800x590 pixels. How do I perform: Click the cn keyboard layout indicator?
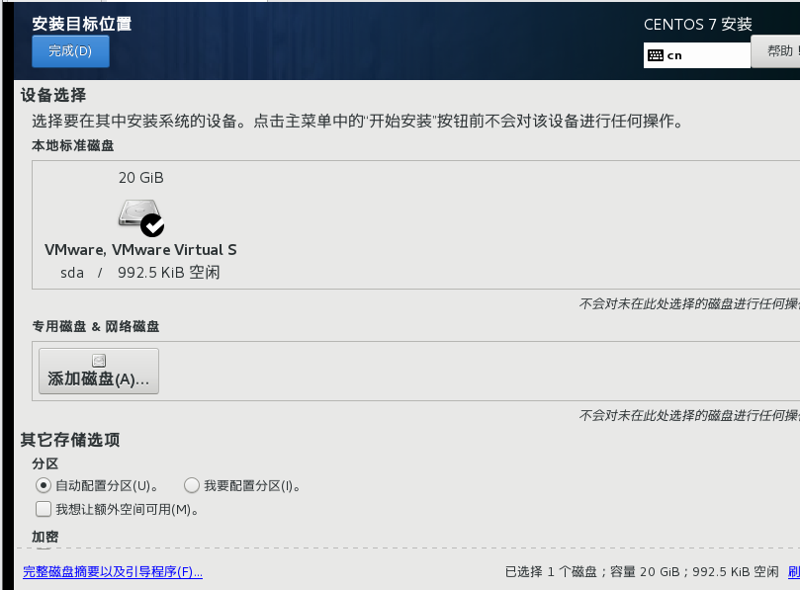tap(696, 55)
